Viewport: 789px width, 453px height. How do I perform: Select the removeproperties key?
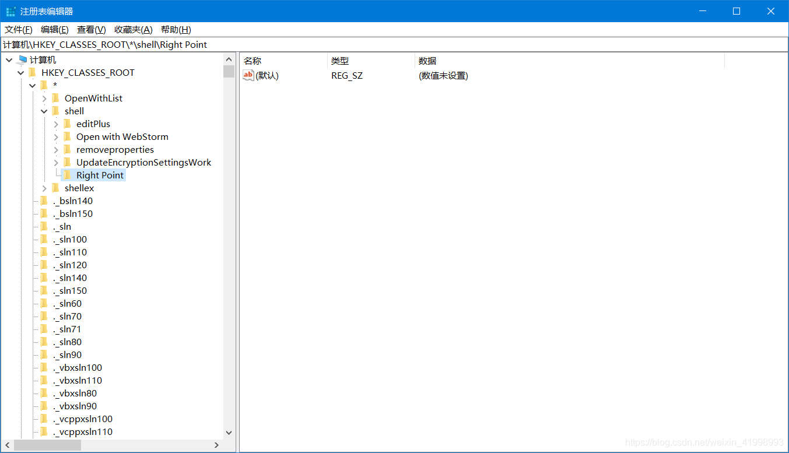115,149
